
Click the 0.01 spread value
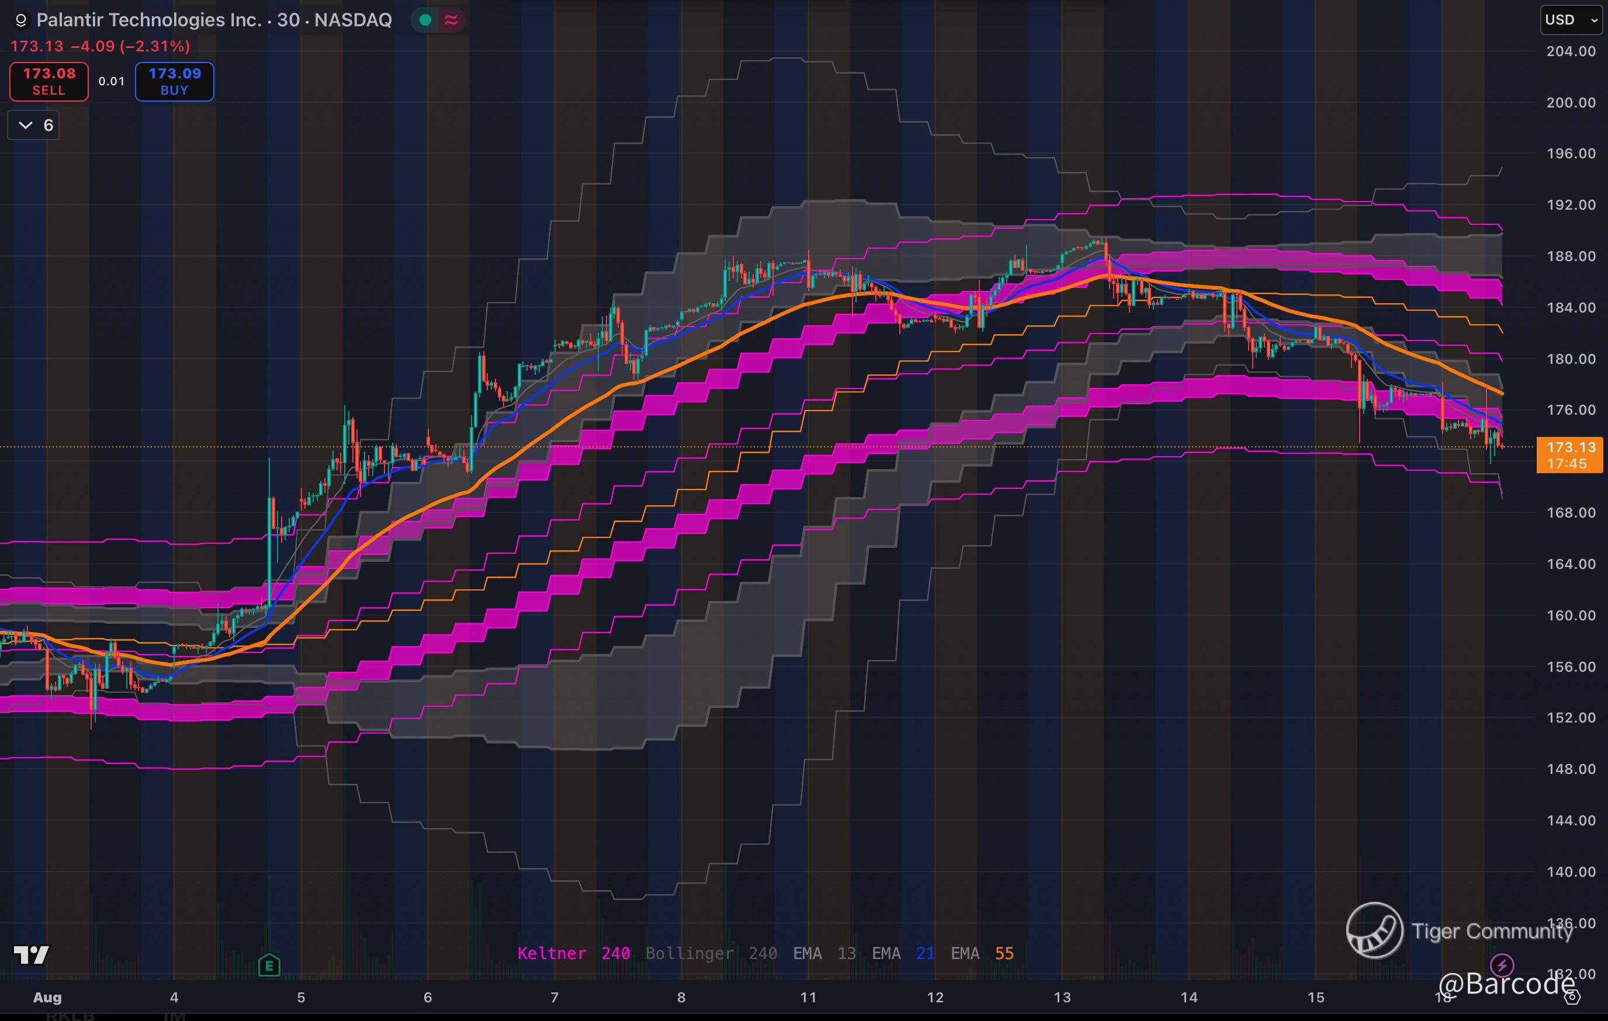112,81
